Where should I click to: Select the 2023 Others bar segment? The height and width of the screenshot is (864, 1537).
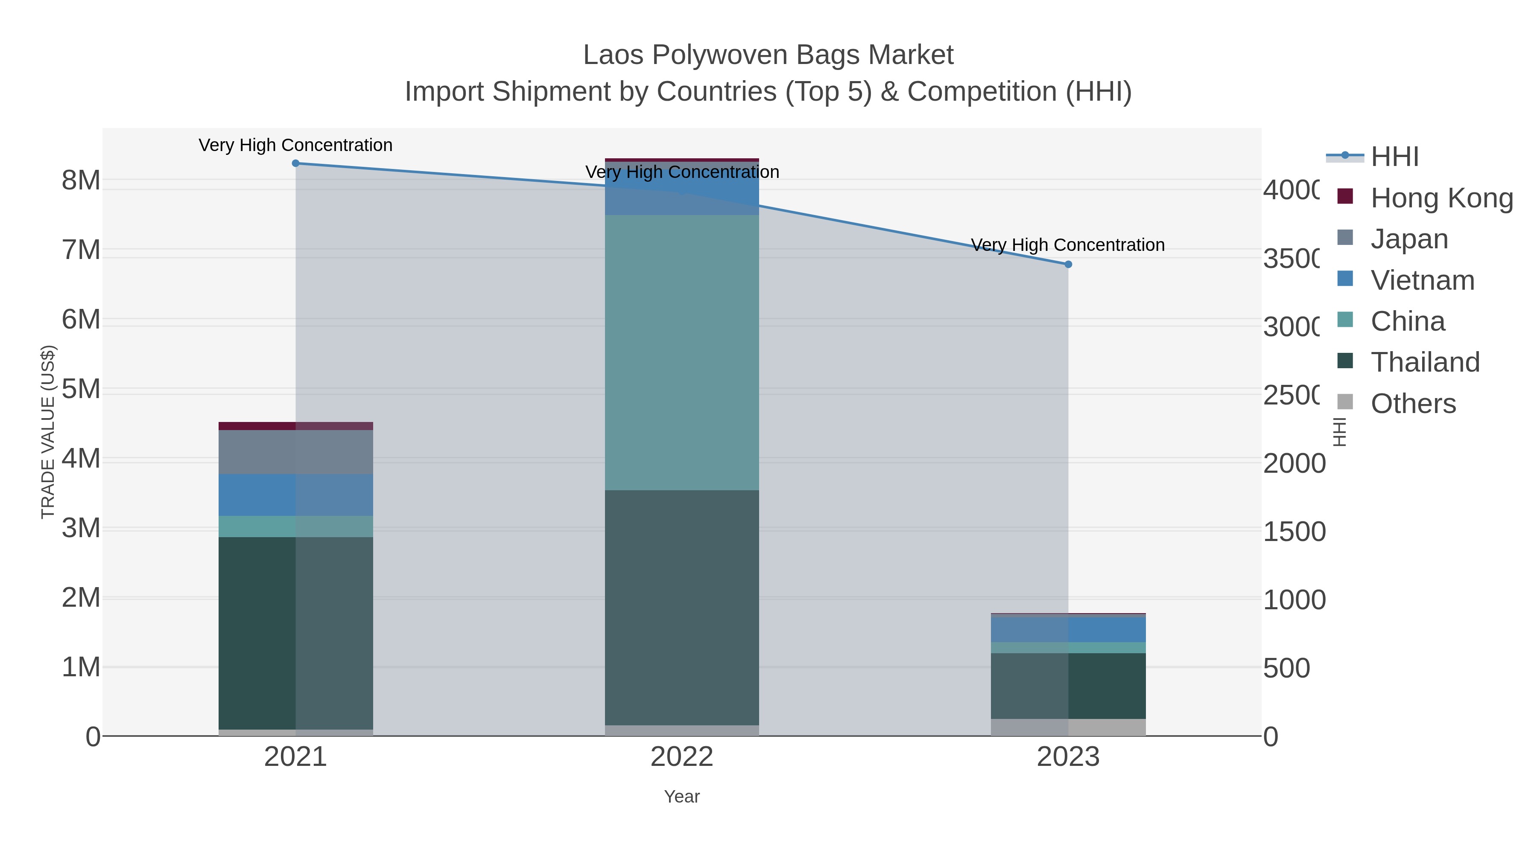point(1068,727)
